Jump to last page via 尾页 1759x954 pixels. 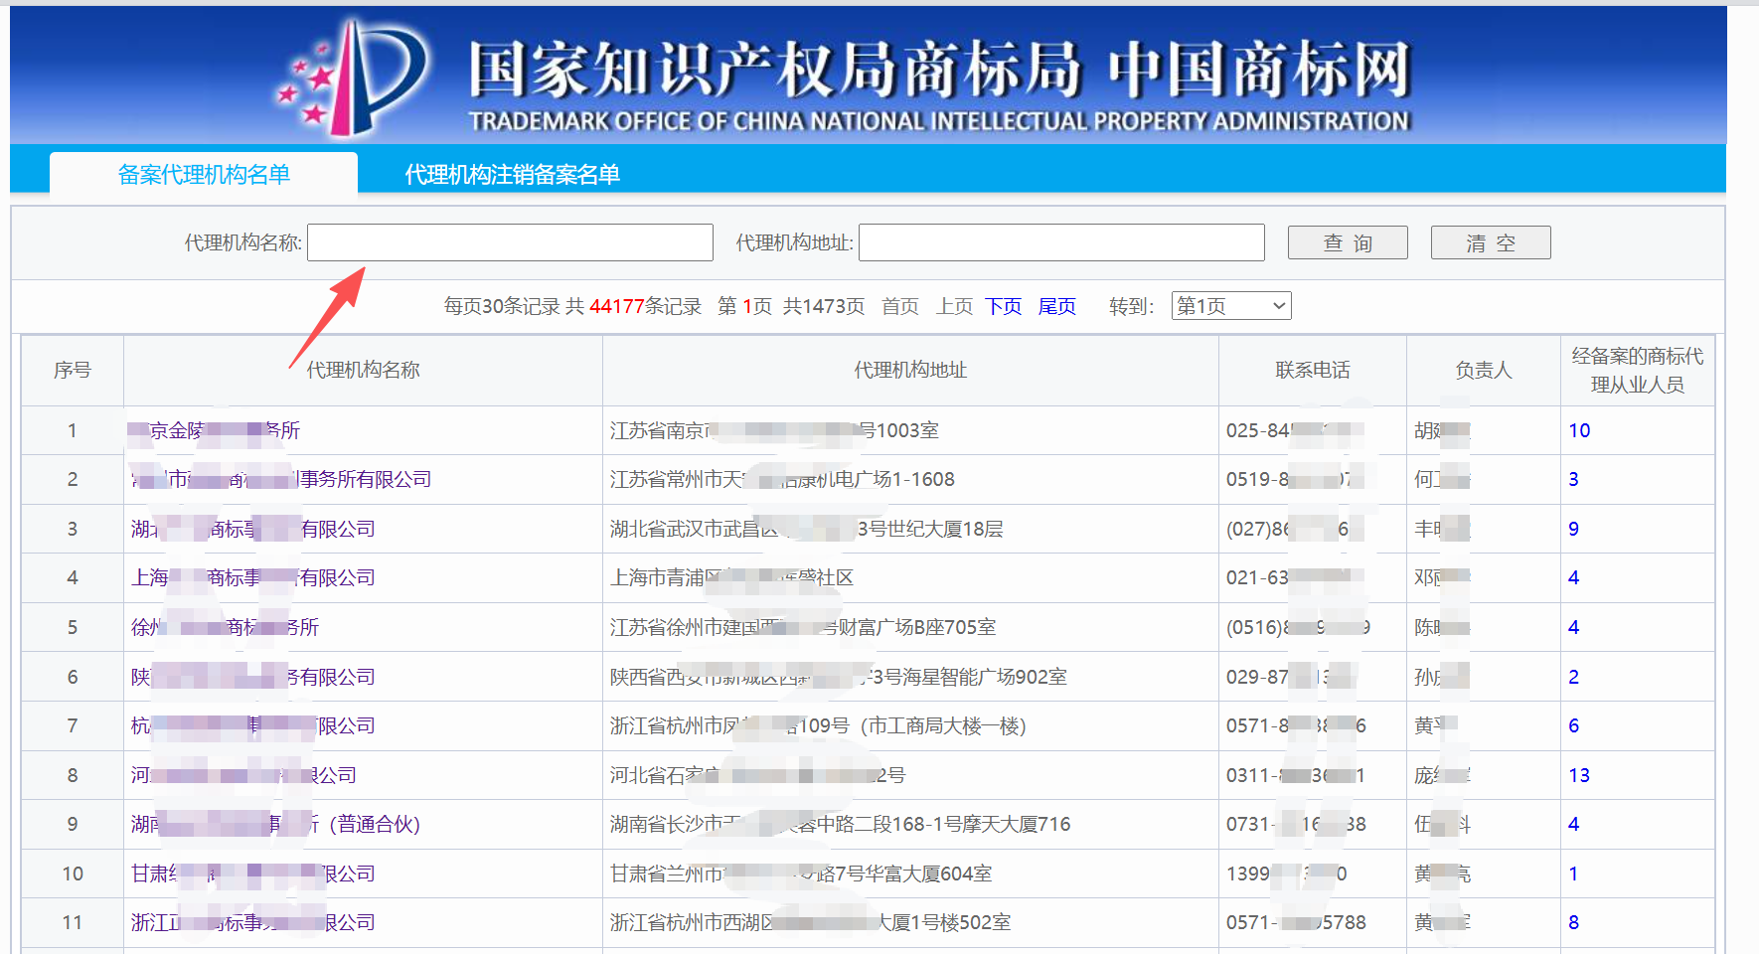point(1057,306)
